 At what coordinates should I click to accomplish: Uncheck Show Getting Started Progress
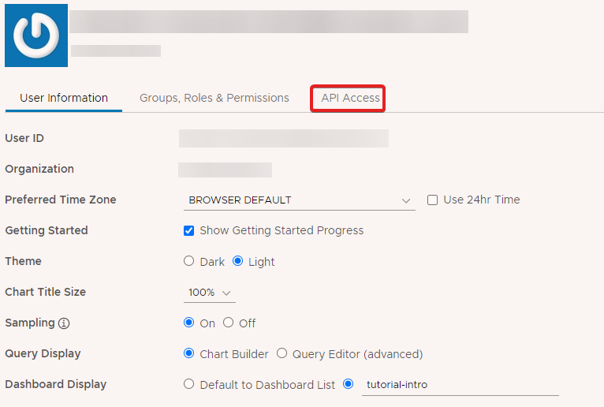click(188, 230)
